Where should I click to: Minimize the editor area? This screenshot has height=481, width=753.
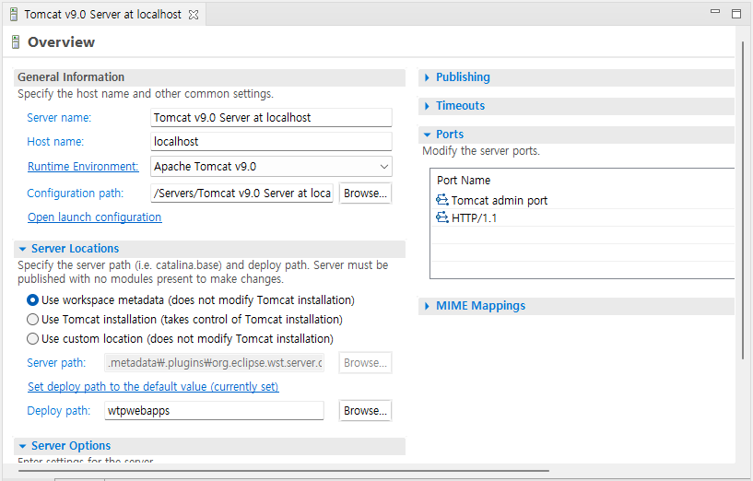click(715, 12)
